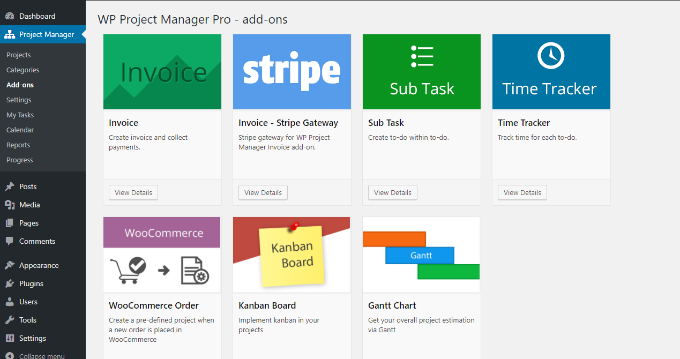The width and height of the screenshot is (680, 359).
Task: Open My Tasks submenu item
Action: pos(20,115)
